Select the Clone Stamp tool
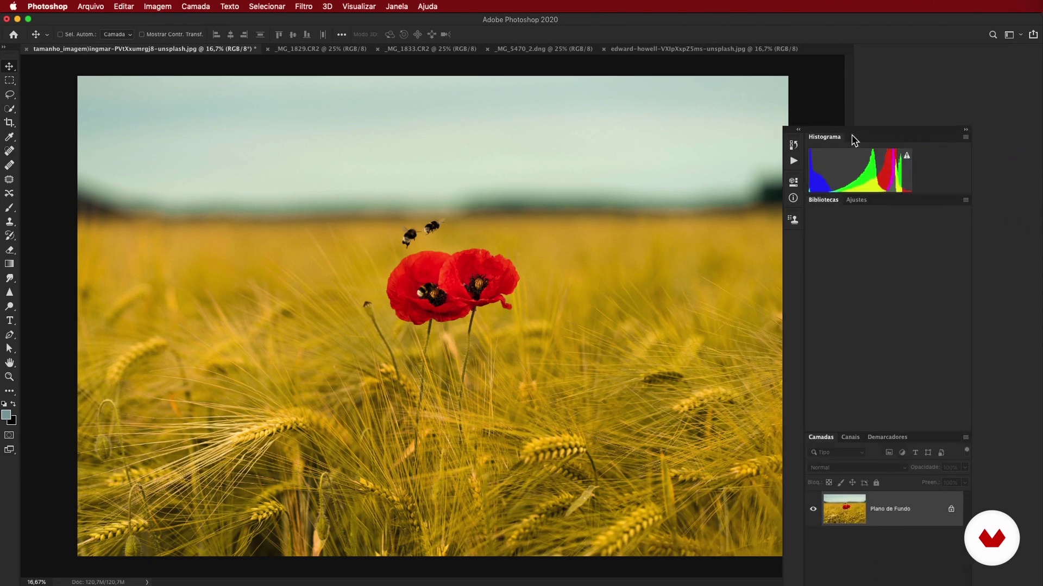Screen dimensions: 1043x586 [9, 221]
